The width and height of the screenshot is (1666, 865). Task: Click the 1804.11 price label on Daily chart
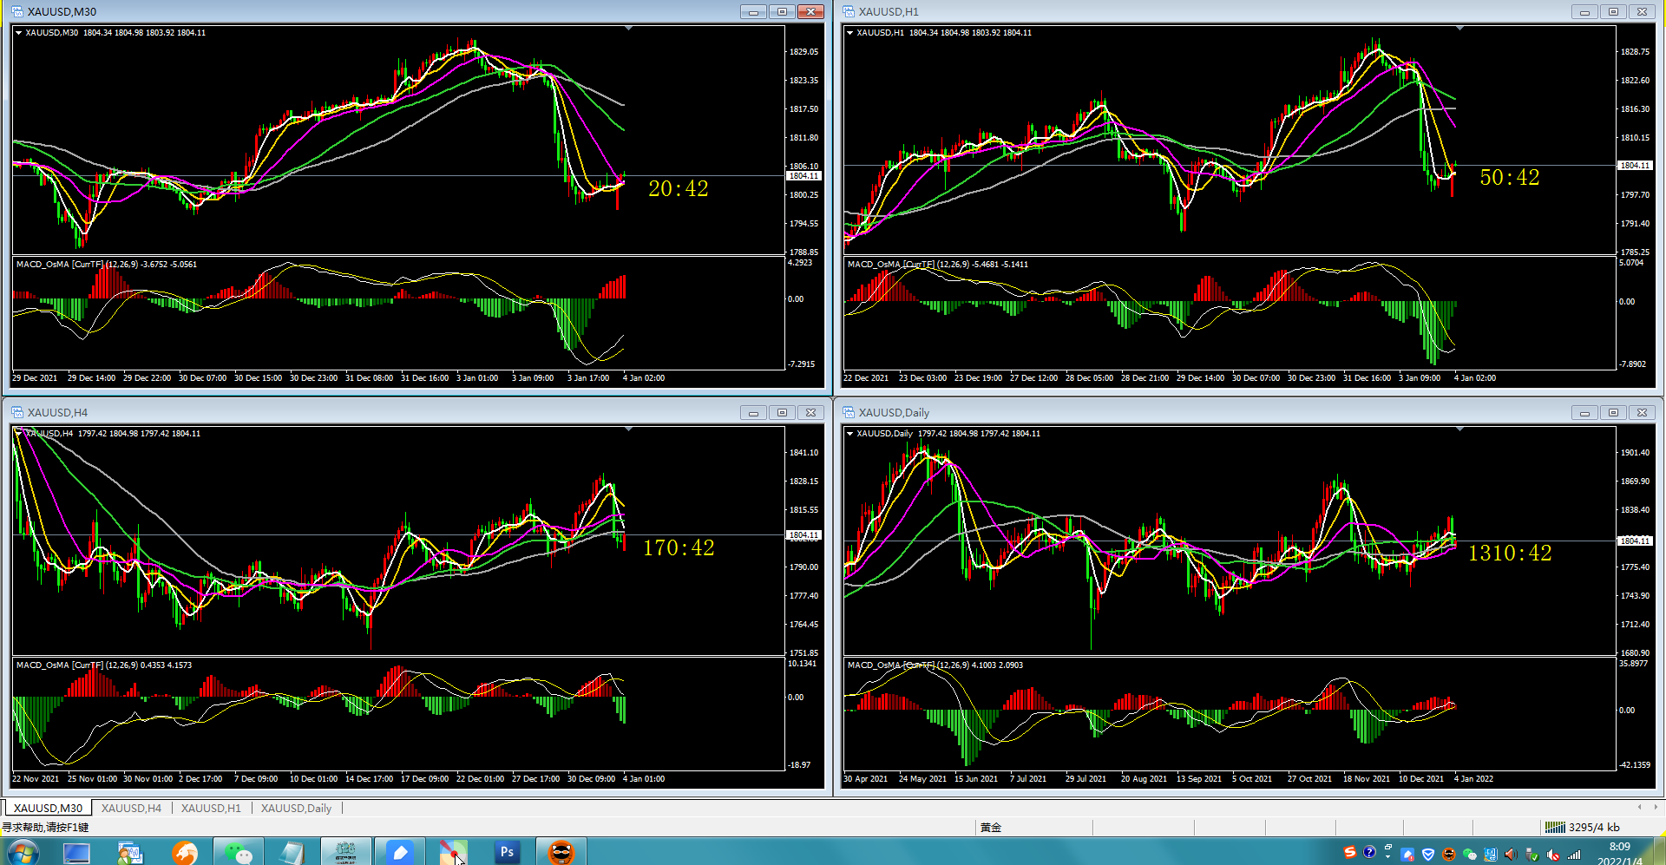pyautogui.click(x=1635, y=541)
